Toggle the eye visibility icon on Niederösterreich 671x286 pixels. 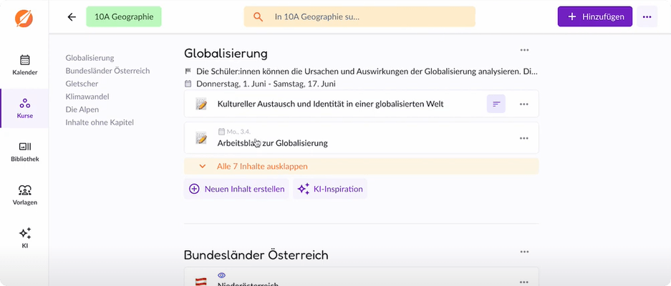point(221,275)
